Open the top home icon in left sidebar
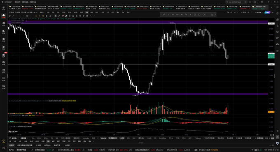This screenshot has height=152, width=280. click(x=4, y=8)
